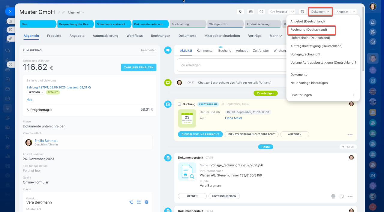The width and height of the screenshot is (384, 212).
Task: Click the phone call icon in header
Action: [240, 12]
